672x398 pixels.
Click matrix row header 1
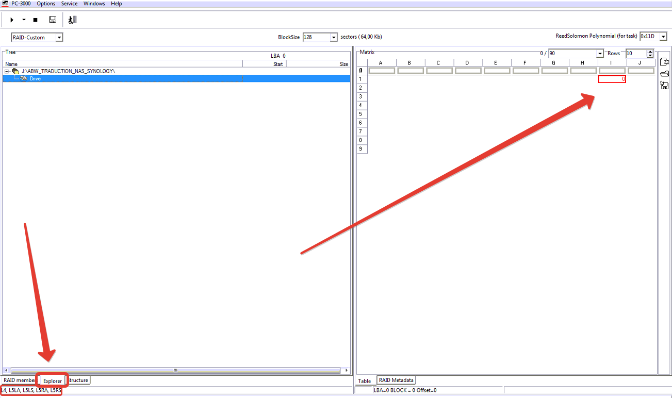click(362, 79)
